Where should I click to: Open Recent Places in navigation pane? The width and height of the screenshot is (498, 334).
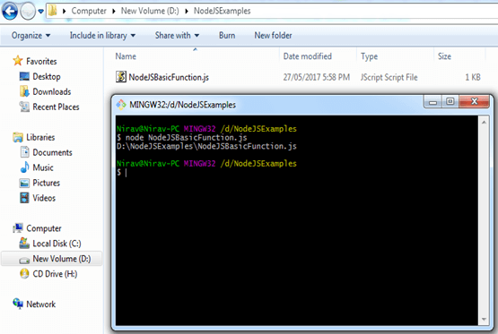[56, 107]
